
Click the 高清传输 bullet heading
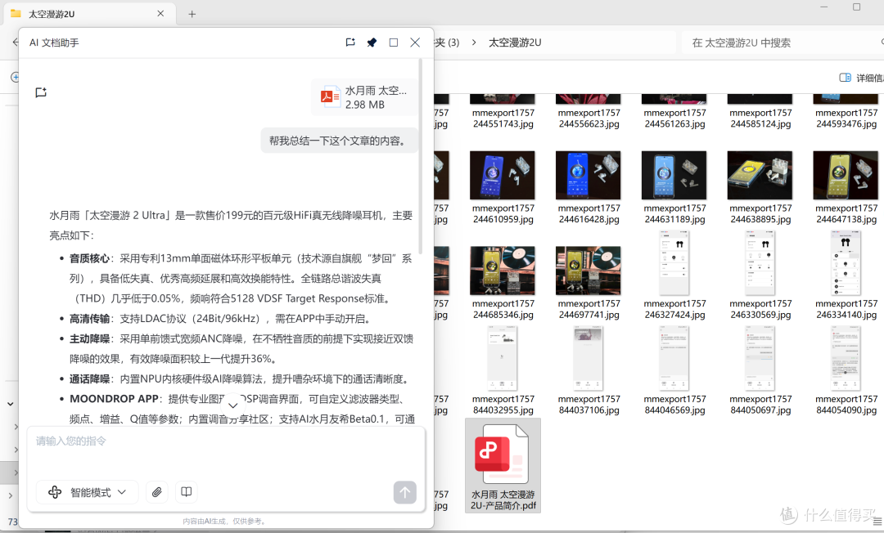click(x=89, y=319)
